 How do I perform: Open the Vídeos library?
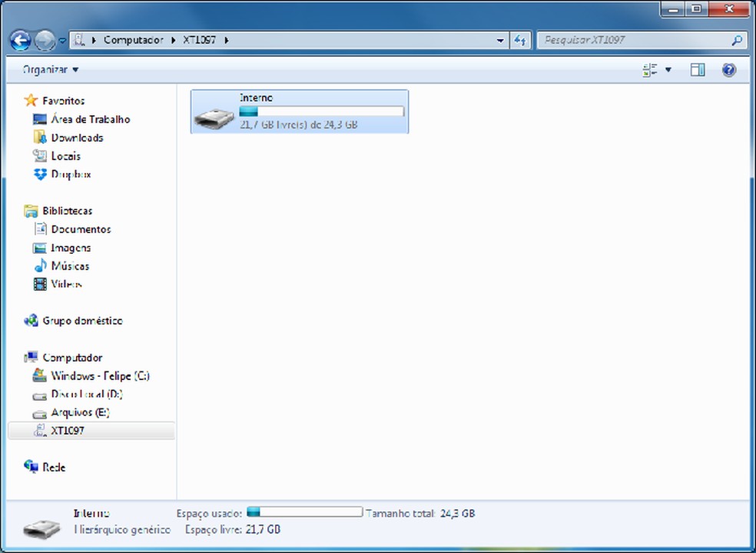coord(66,284)
